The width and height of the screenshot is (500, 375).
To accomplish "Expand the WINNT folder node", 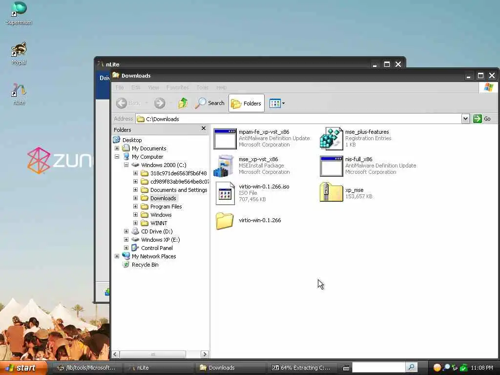I will point(136,223).
